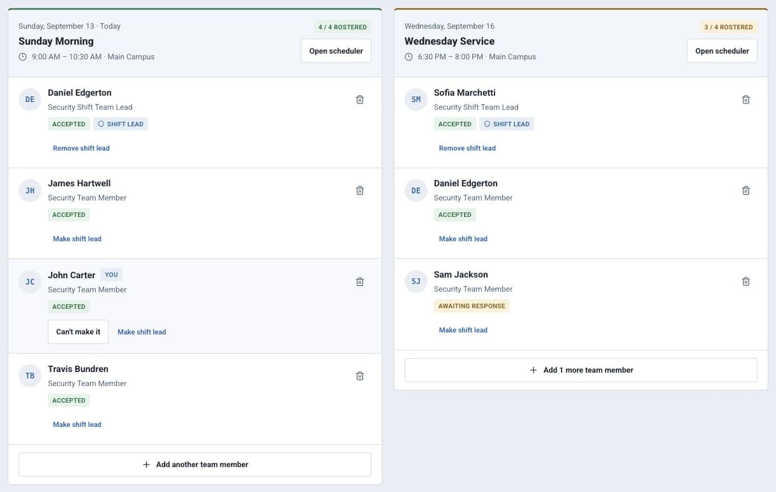Viewport: 776px width, 492px height.
Task: Click the "YOU" tag beside John Carter
Action: (x=112, y=275)
